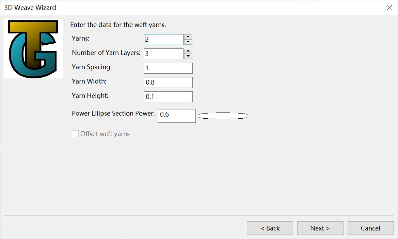
Task: Increment Number of Yarn Layers spinner
Action: point(188,51)
